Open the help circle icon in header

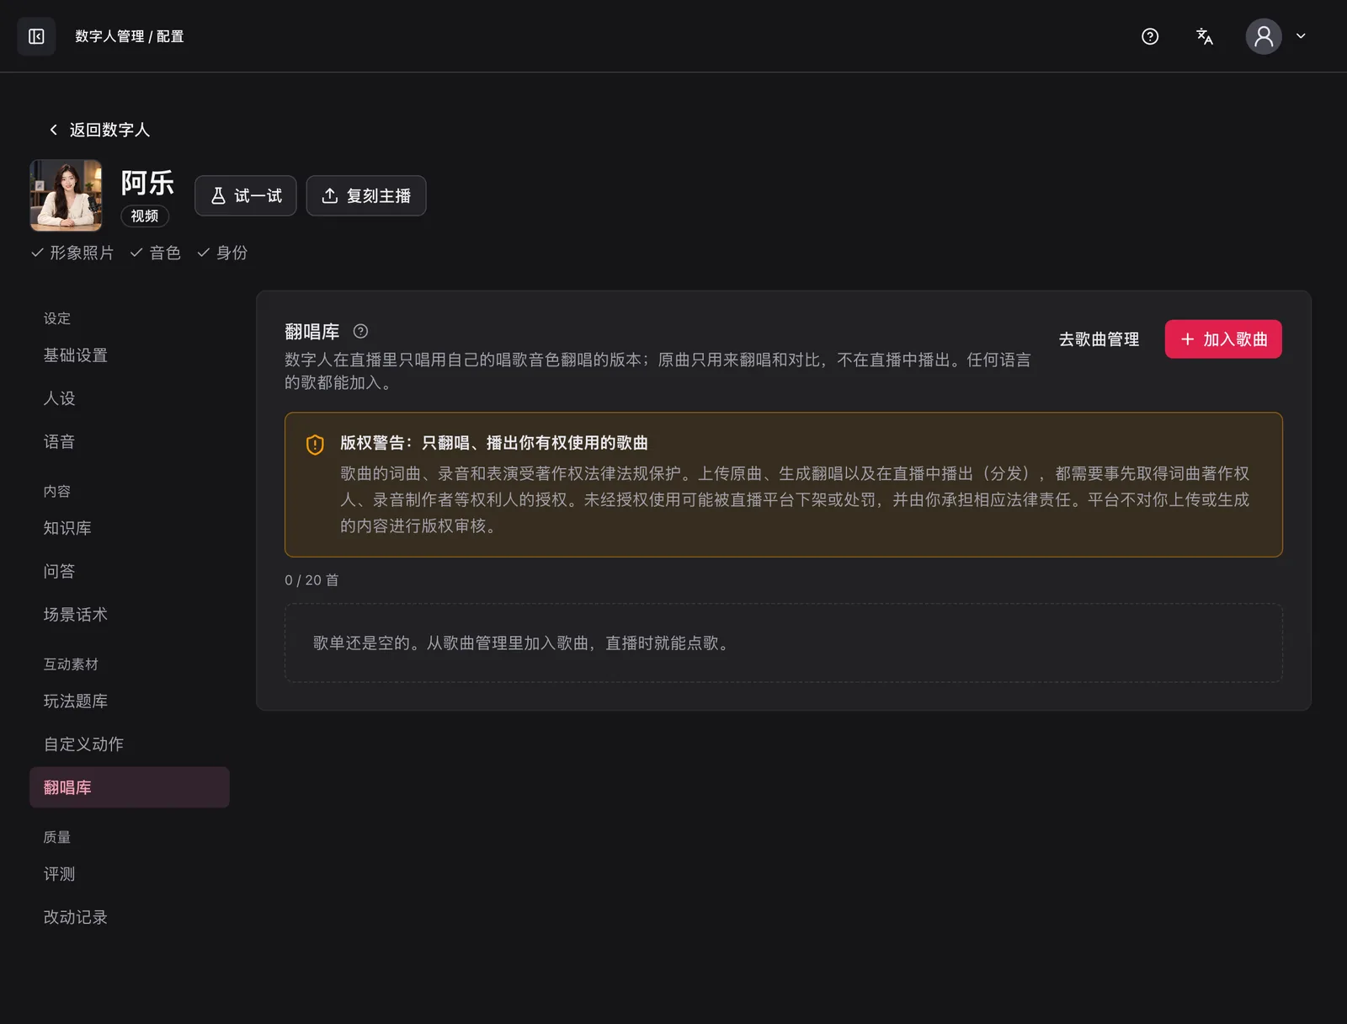(1150, 36)
